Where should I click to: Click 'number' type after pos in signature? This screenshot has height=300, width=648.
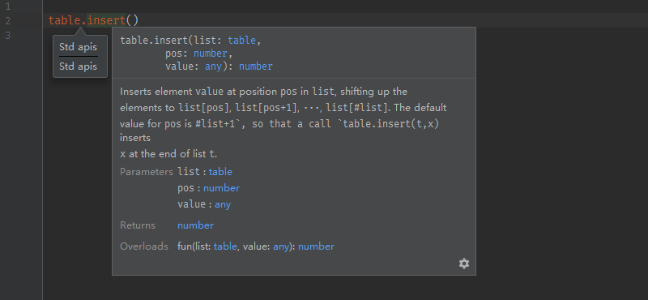point(211,54)
